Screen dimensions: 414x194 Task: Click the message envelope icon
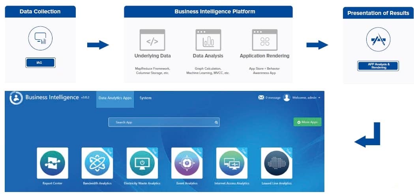point(261,98)
